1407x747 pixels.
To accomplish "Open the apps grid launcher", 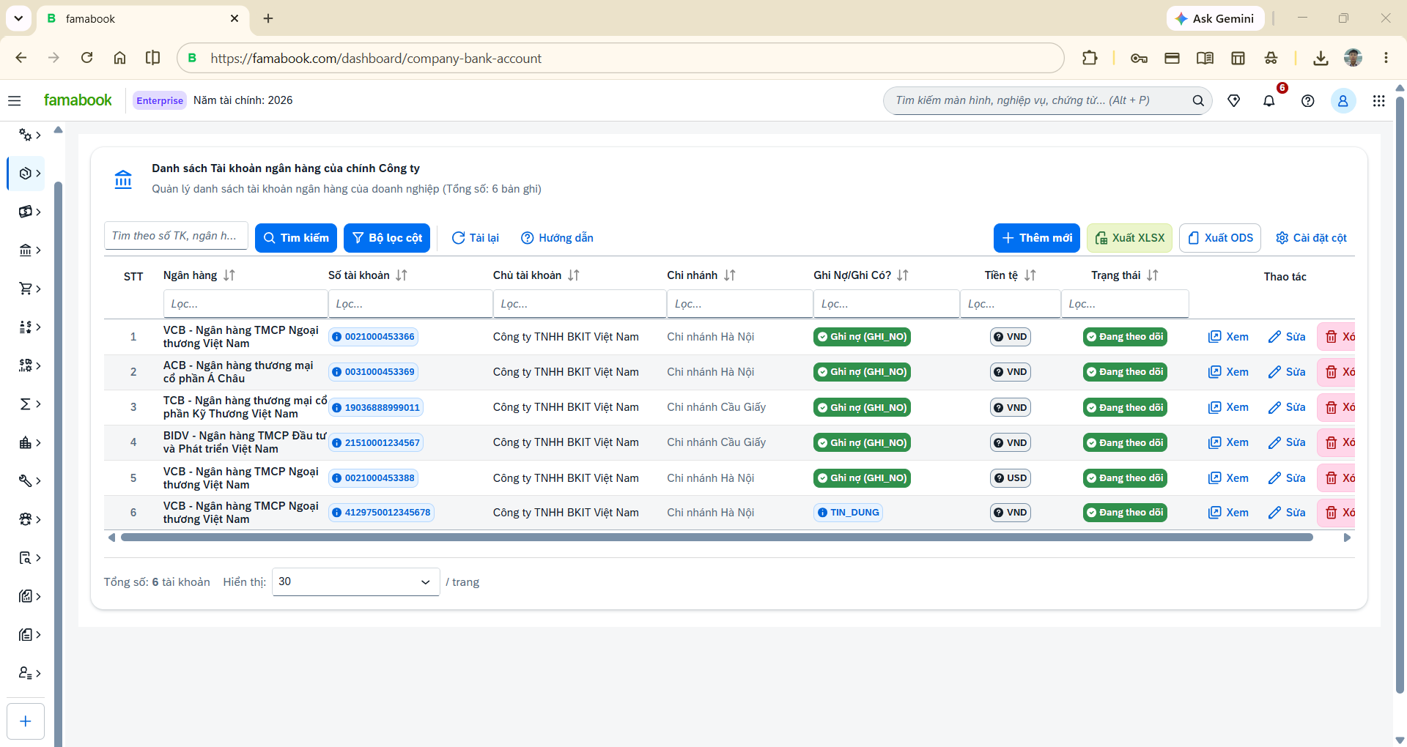I will tap(1378, 100).
